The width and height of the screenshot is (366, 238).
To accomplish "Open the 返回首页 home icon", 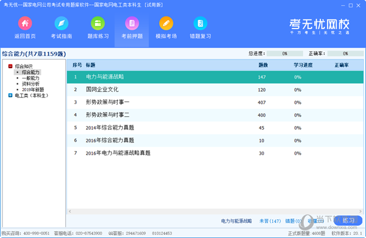I will coord(25,23).
